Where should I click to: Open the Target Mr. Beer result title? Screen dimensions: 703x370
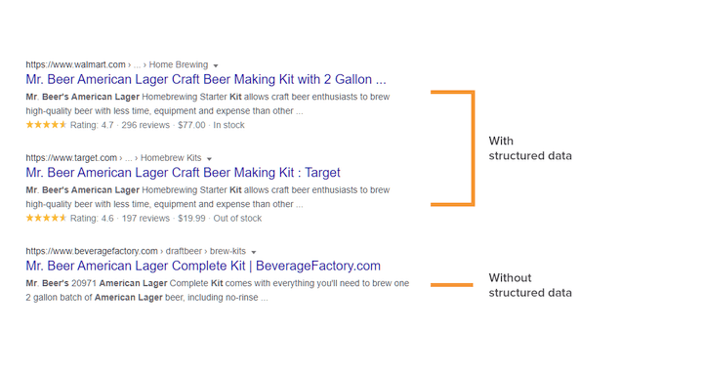pyautogui.click(x=183, y=173)
